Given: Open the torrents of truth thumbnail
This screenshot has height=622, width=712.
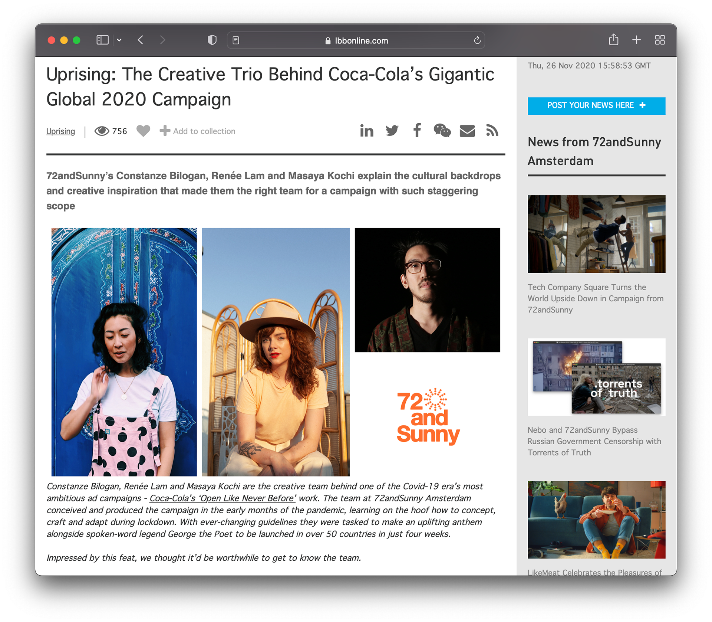Looking at the screenshot, I should coord(596,377).
